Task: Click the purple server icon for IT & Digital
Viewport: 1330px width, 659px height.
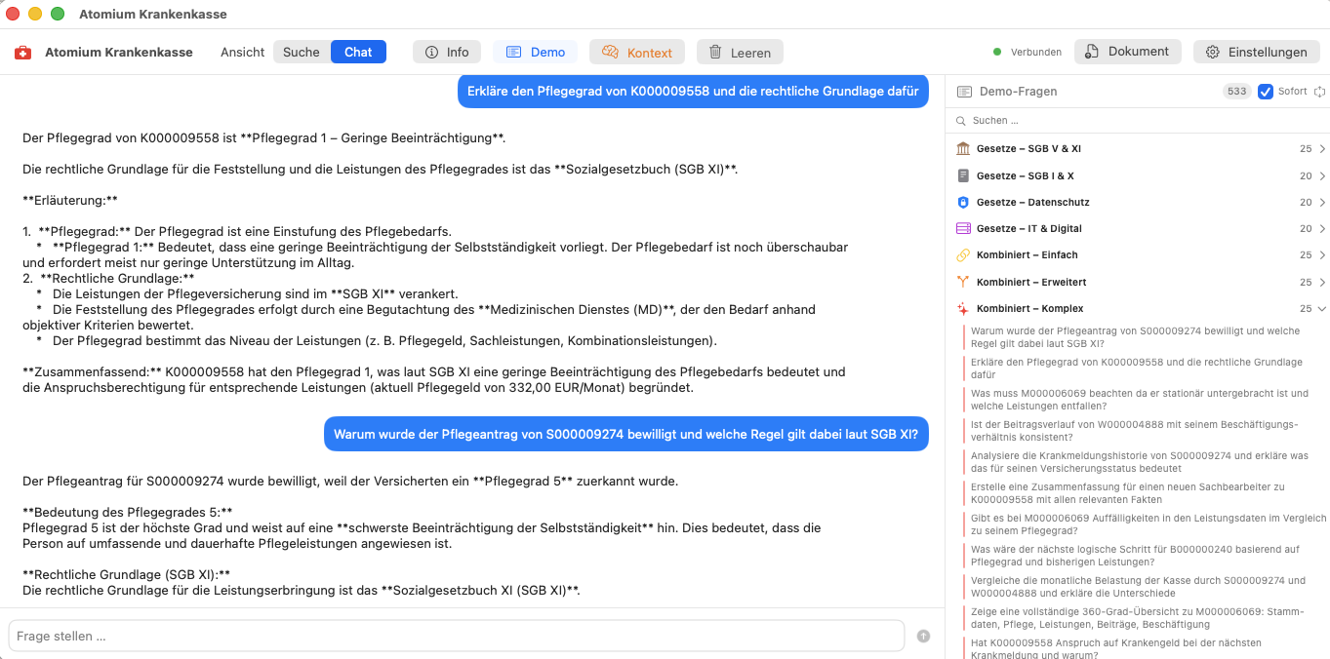Action: pyautogui.click(x=963, y=228)
